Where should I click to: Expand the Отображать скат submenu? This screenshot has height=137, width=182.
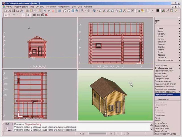(167, 68)
